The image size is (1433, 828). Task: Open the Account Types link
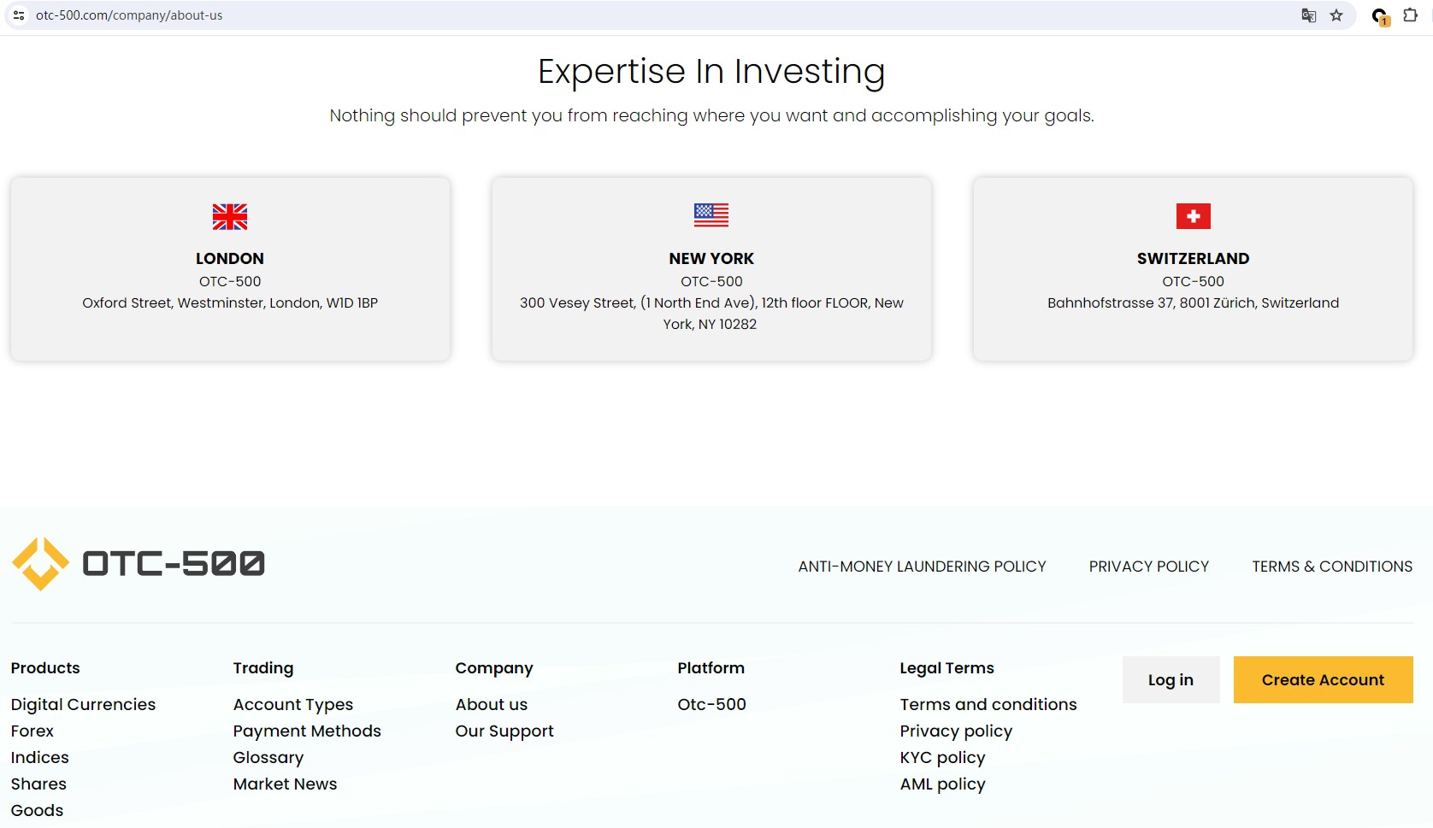tap(292, 704)
